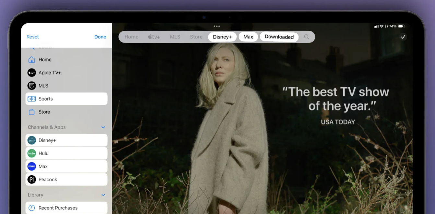Image resolution: width=435 pixels, height=214 pixels.
Task: Click the MLS shield icon
Action: tap(32, 85)
